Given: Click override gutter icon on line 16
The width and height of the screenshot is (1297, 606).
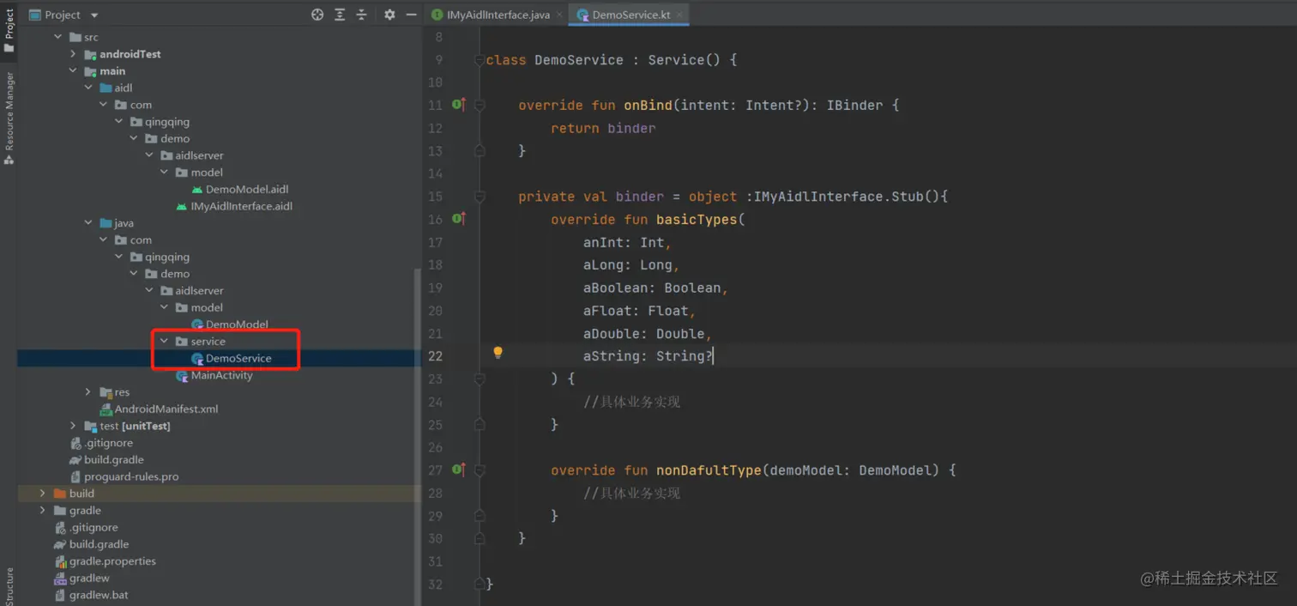Looking at the screenshot, I should point(459,219).
